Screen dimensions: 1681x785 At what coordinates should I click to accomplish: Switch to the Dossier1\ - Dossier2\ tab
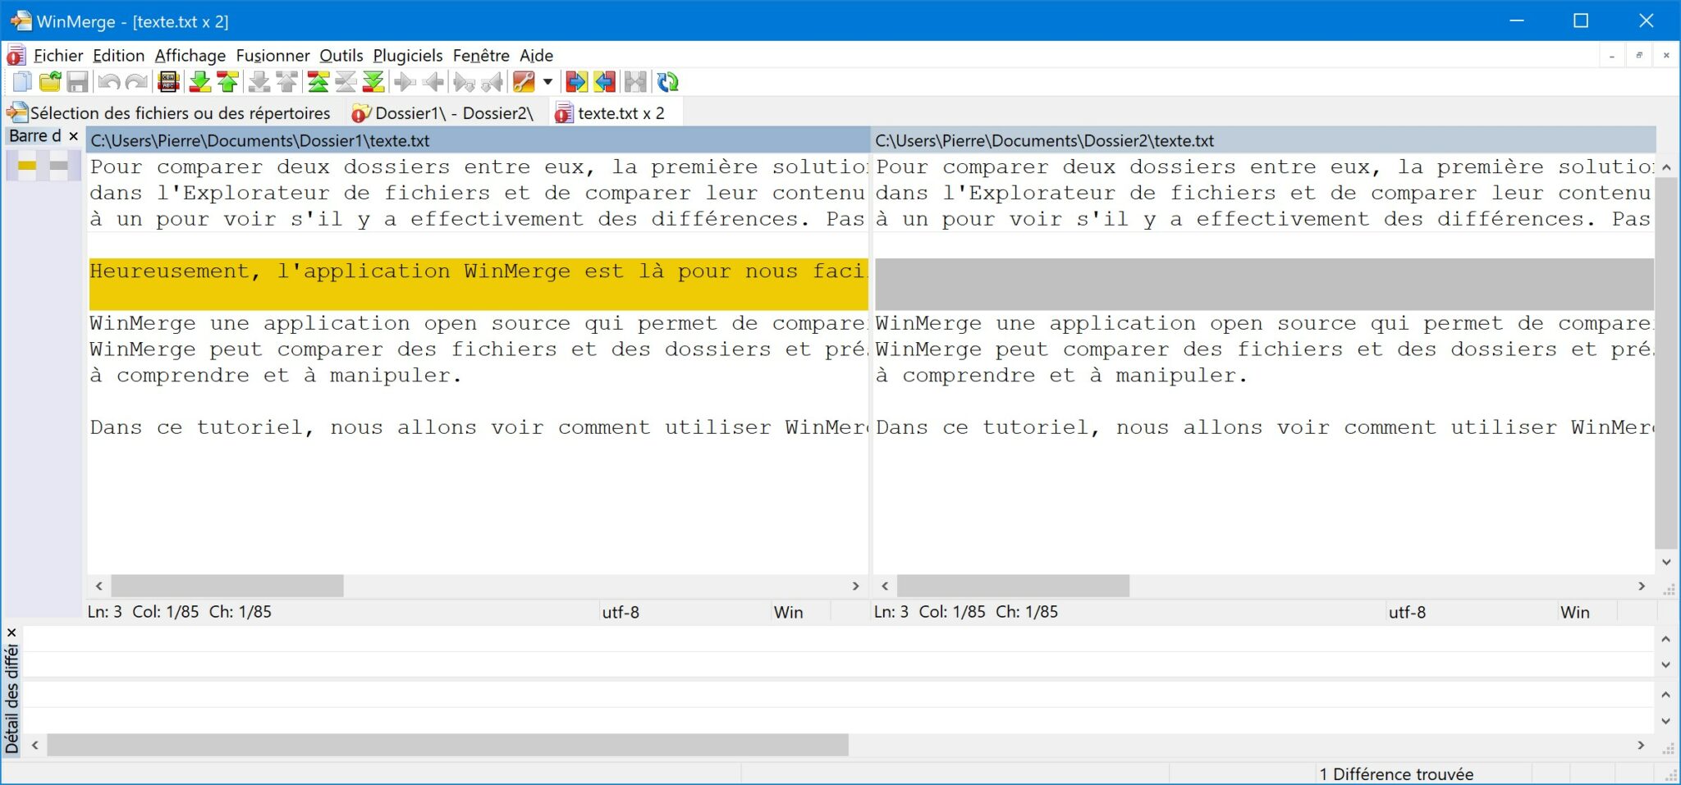point(443,113)
